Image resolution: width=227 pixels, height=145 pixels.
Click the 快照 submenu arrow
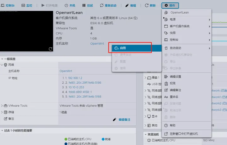[209, 33]
